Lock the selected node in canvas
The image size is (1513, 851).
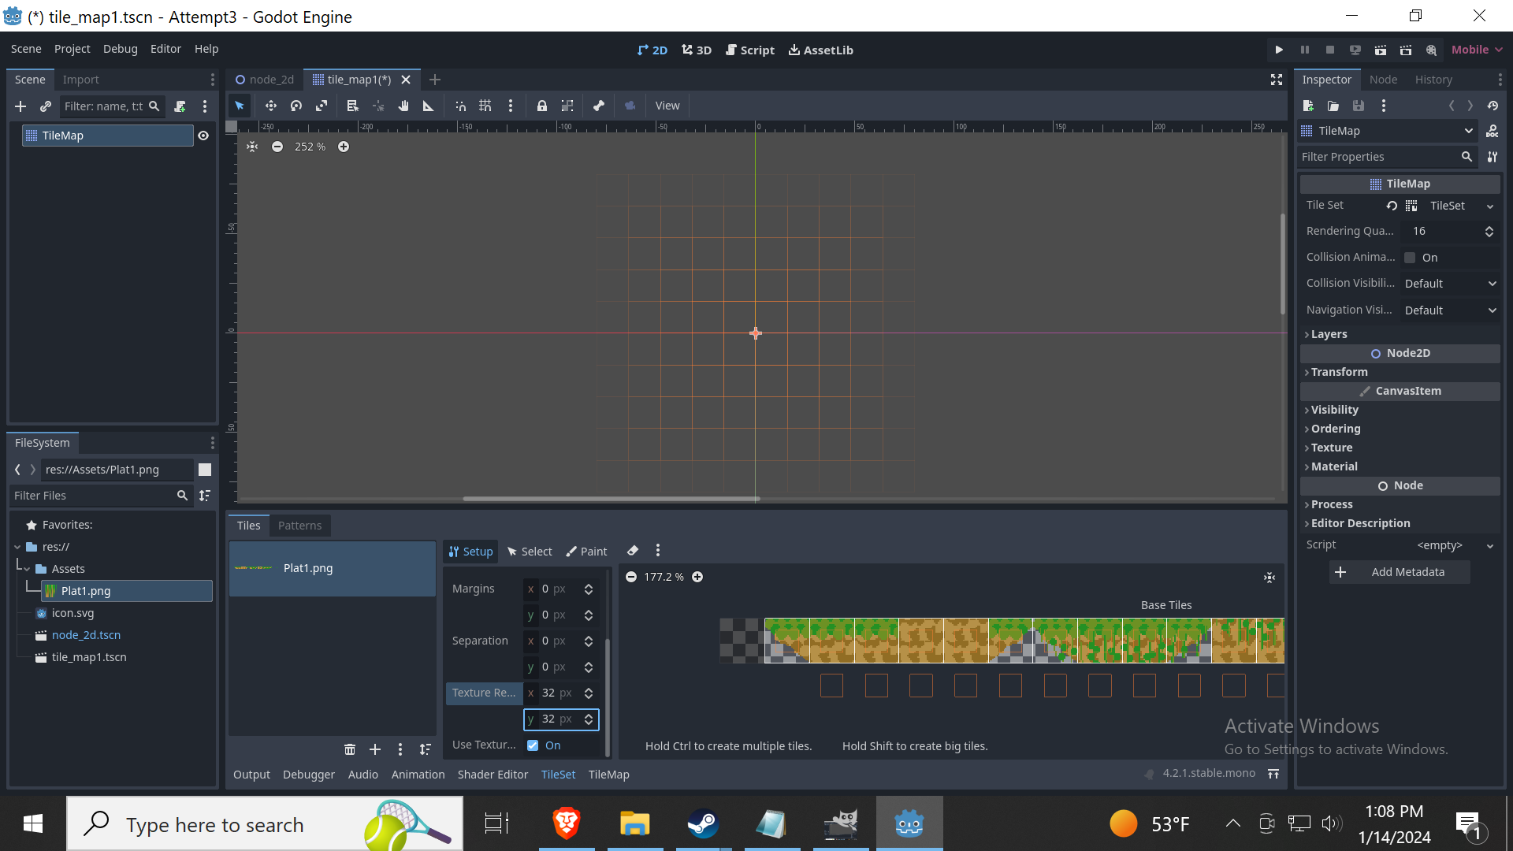(x=542, y=106)
